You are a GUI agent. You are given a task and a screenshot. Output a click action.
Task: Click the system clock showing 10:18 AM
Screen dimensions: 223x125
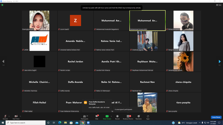(x=213, y=123)
